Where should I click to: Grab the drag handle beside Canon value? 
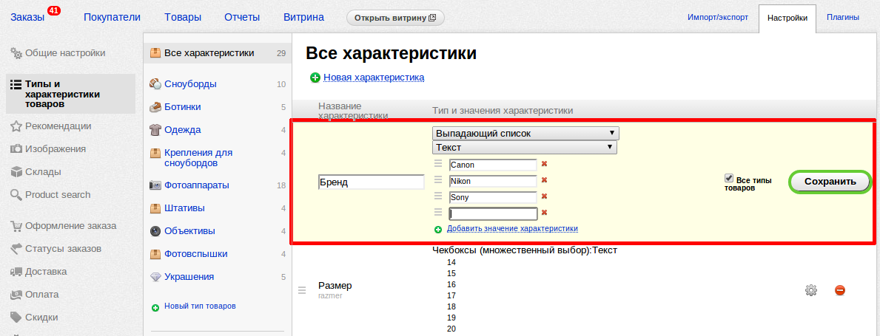pos(438,164)
